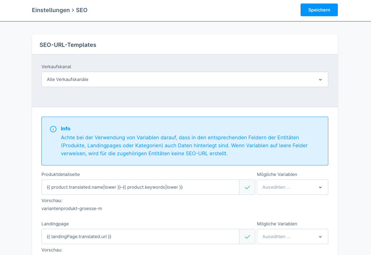Click the Speichern button
This screenshot has width=371, height=255.
319,10
